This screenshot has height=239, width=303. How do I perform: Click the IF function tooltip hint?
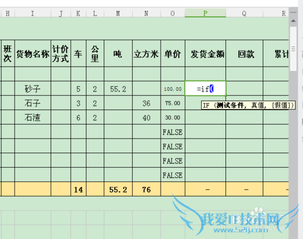pos(248,105)
